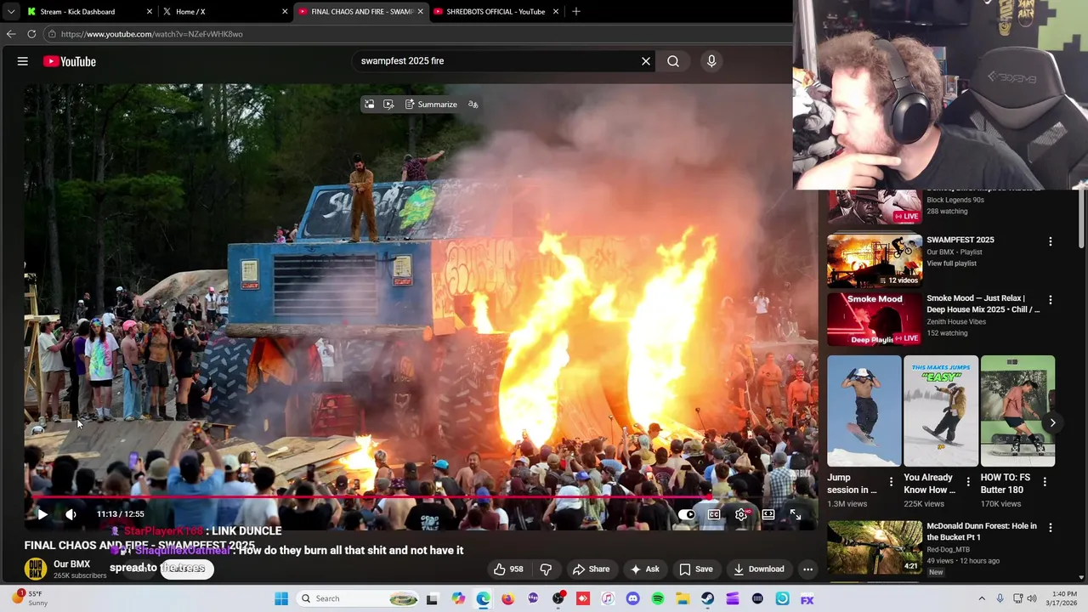
Task: Show hidden system tray icons
Action: 982,598
